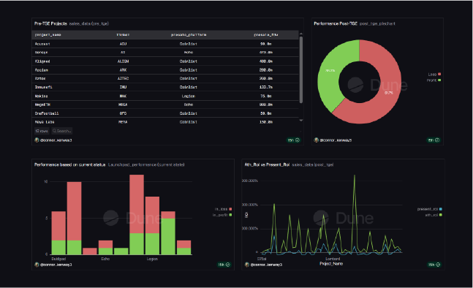Viewport: 473px width, 288px height.
Task: Click the red Loss slice of the donut chart
Action: click(x=389, y=94)
